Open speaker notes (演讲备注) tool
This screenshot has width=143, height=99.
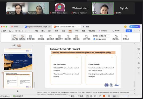point(76,38)
